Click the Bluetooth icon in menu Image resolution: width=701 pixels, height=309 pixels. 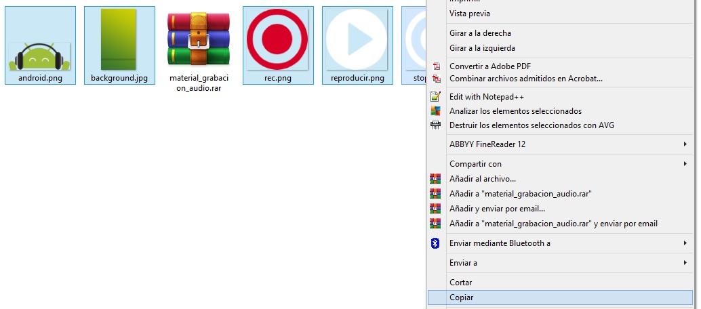click(x=436, y=243)
